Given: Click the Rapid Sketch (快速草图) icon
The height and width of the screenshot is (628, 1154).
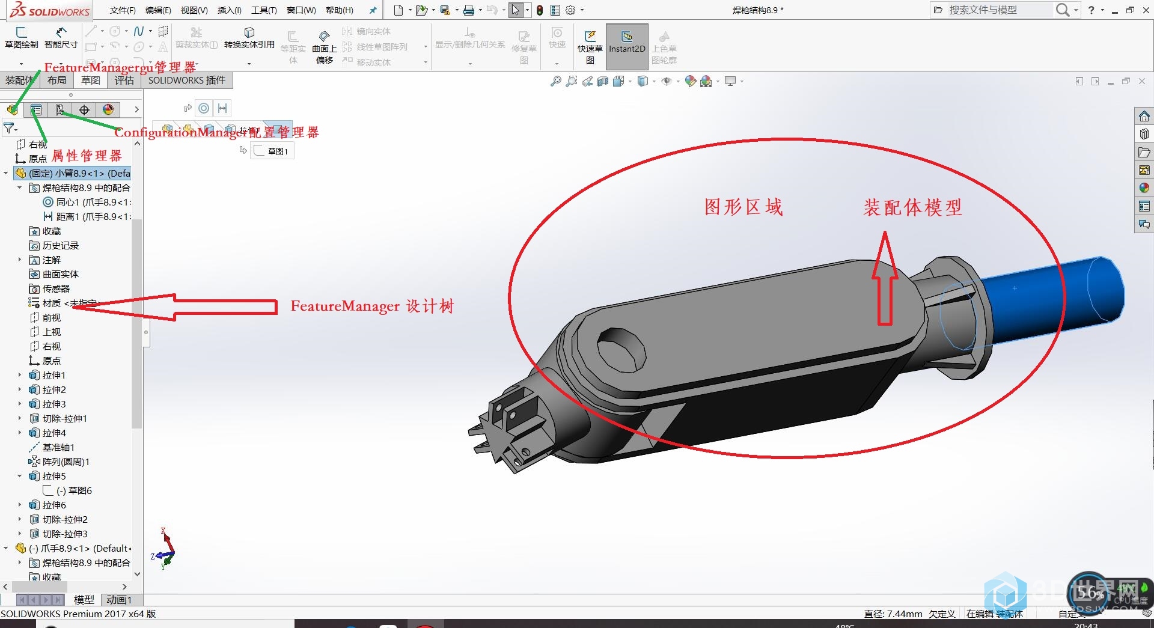Looking at the screenshot, I should [590, 47].
